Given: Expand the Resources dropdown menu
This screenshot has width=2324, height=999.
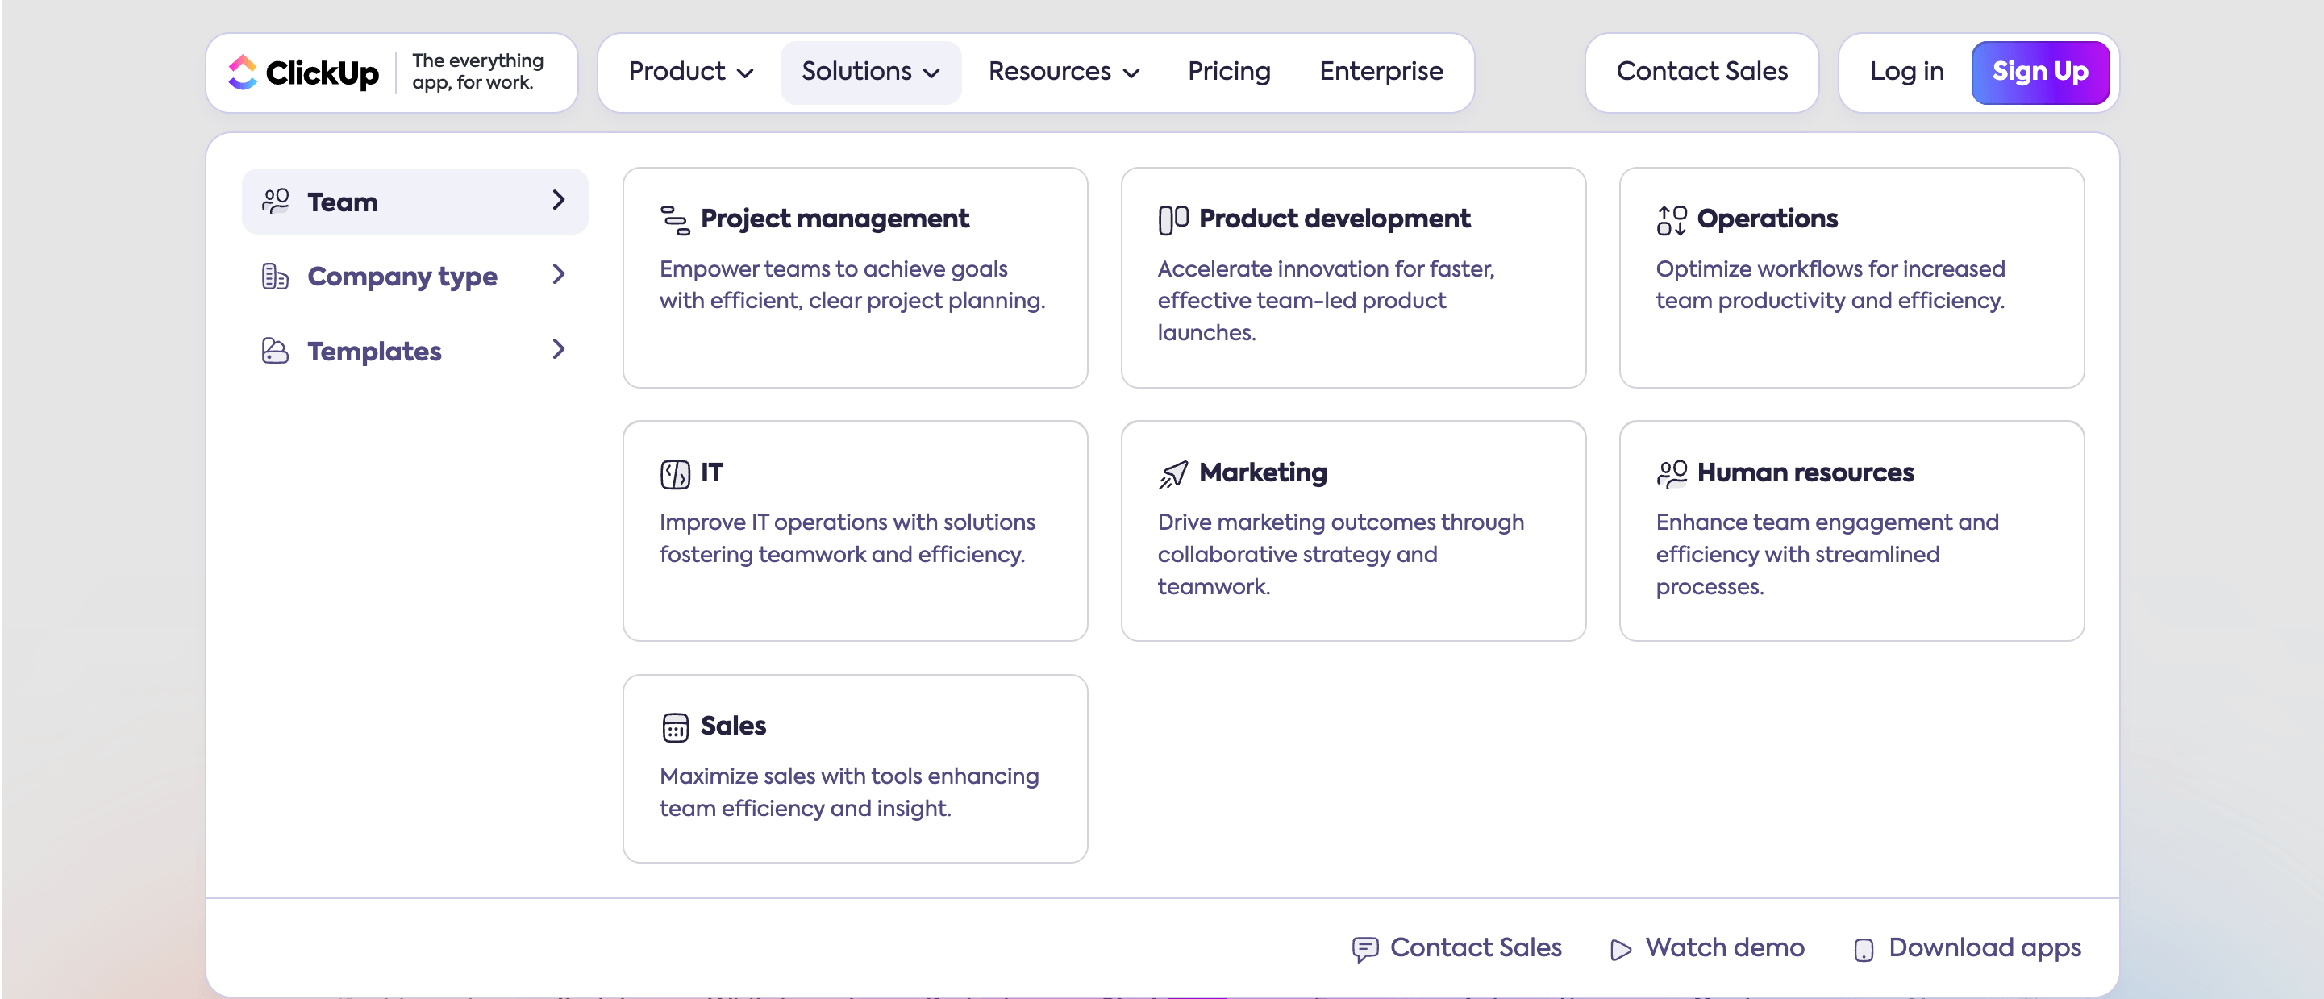Looking at the screenshot, I should (x=1064, y=73).
